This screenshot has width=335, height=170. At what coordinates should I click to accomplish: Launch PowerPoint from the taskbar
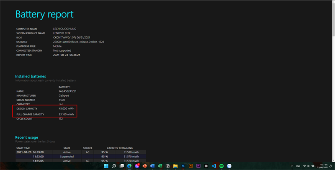coord(144,166)
